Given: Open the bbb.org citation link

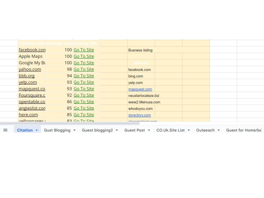Looking at the screenshot, I should (27, 76).
